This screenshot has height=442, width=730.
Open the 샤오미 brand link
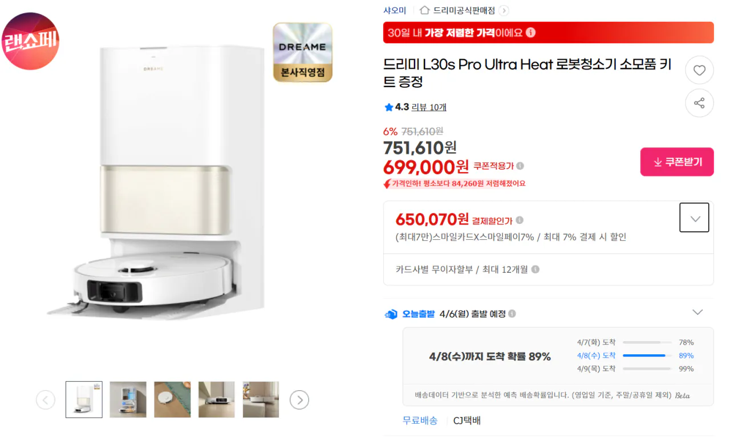(395, 10)
